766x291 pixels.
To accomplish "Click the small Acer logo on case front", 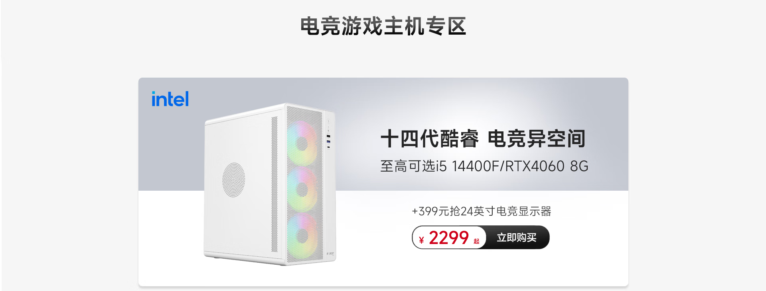I will click(331, 254).
